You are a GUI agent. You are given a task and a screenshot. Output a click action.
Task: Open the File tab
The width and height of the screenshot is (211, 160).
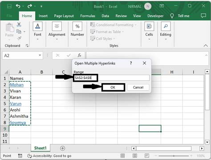(x=9, y=16)
